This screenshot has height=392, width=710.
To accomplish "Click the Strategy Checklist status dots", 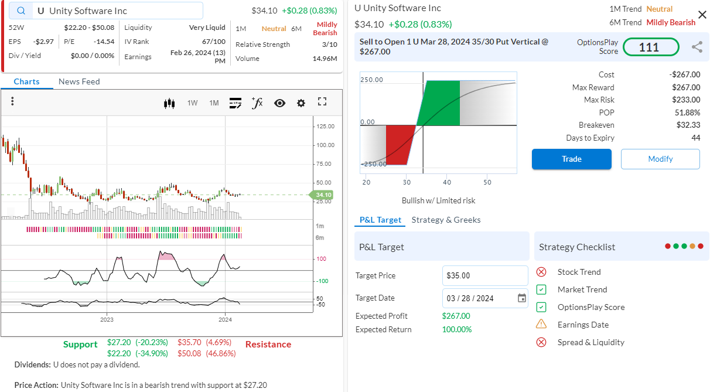I will tap(684, 247).
